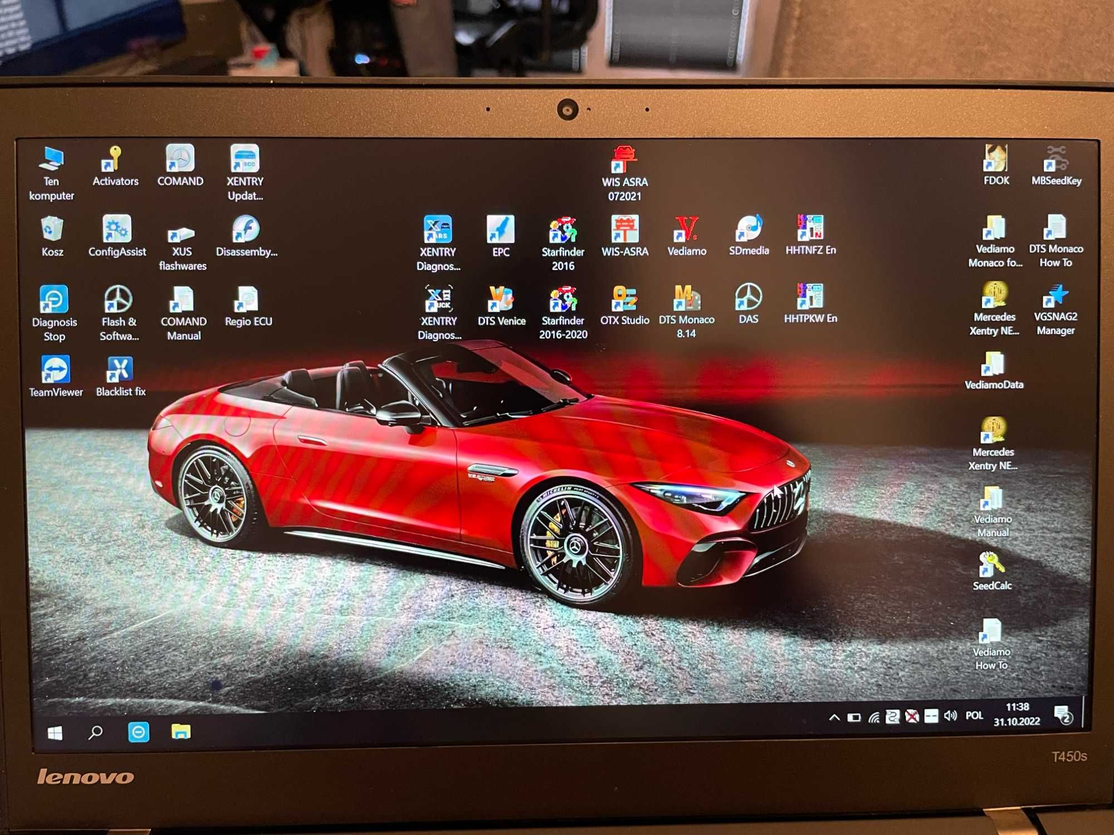Open the Disassembly shortcut

(x=247, y=237)
